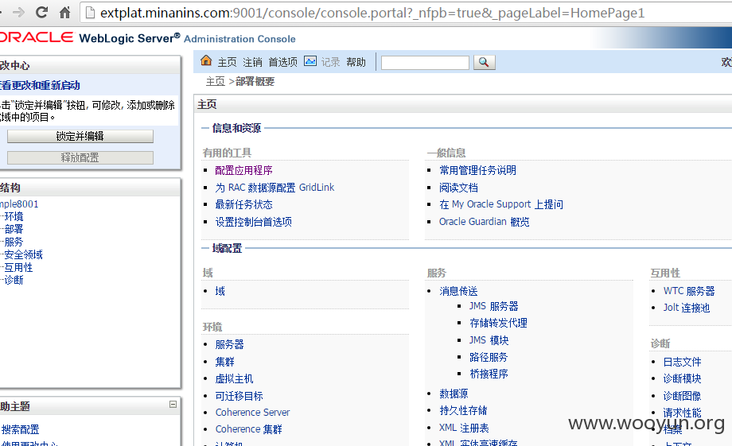Open Coherence Server link

click(x=252, y=413)
